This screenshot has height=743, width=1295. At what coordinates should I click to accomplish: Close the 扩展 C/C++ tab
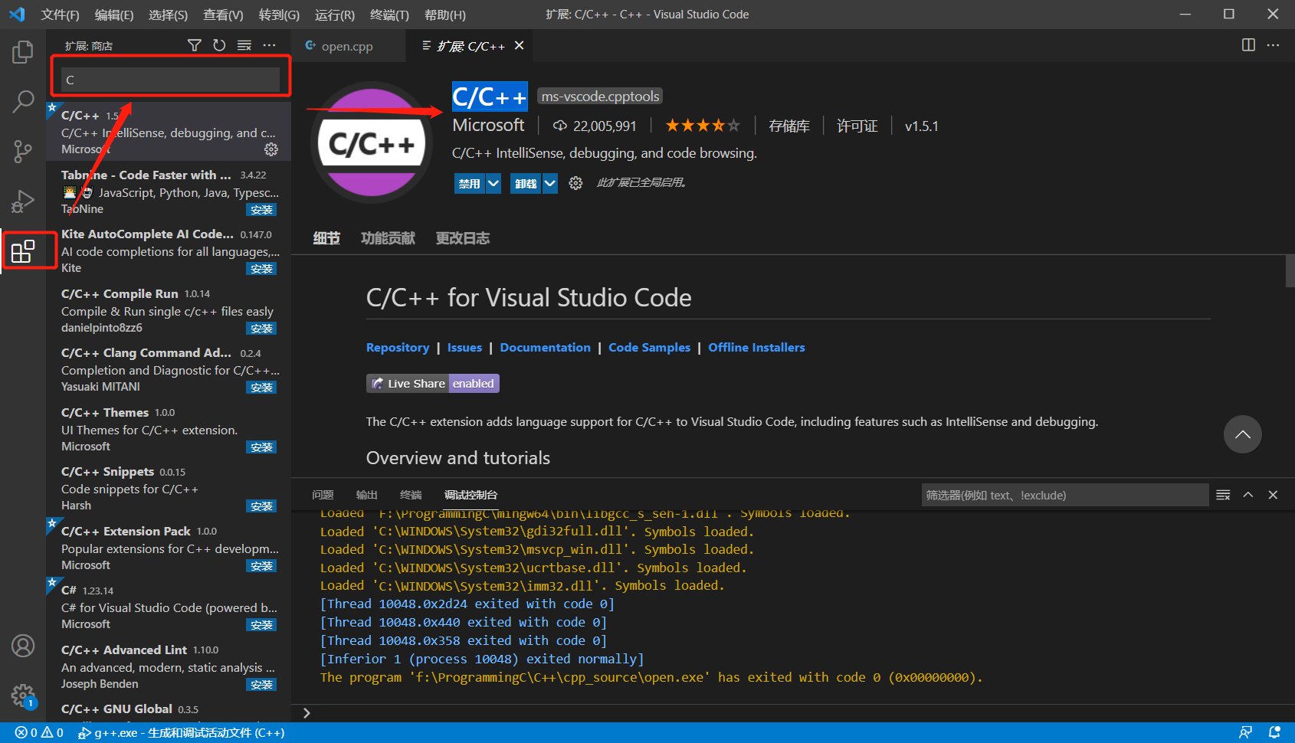[x=519, y=46]
